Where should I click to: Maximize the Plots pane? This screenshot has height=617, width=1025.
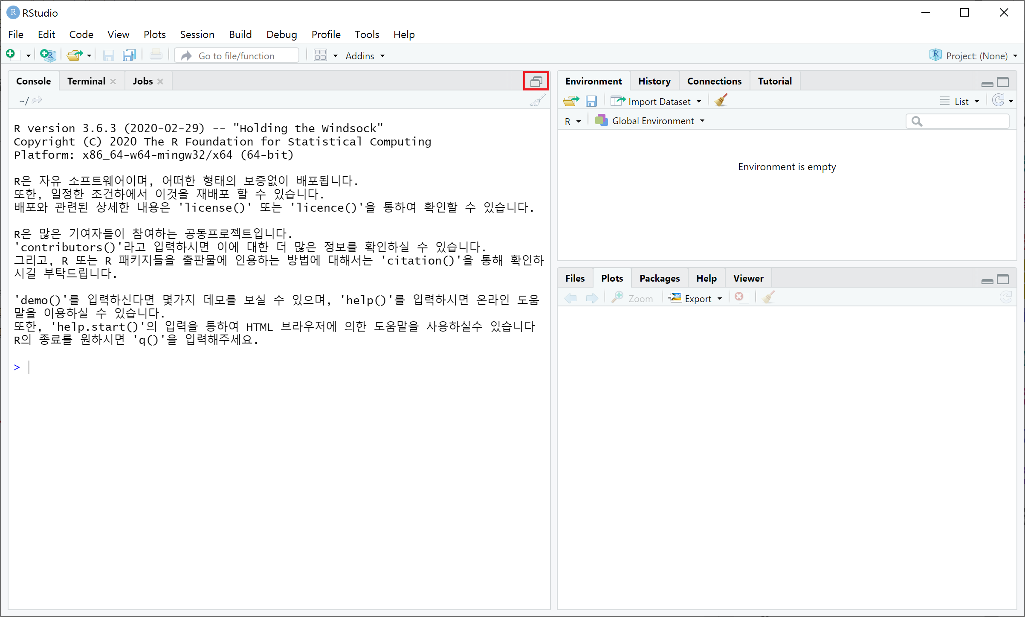point(1003,279)
